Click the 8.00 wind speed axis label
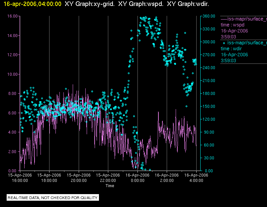267x207 pixels. 13,94
